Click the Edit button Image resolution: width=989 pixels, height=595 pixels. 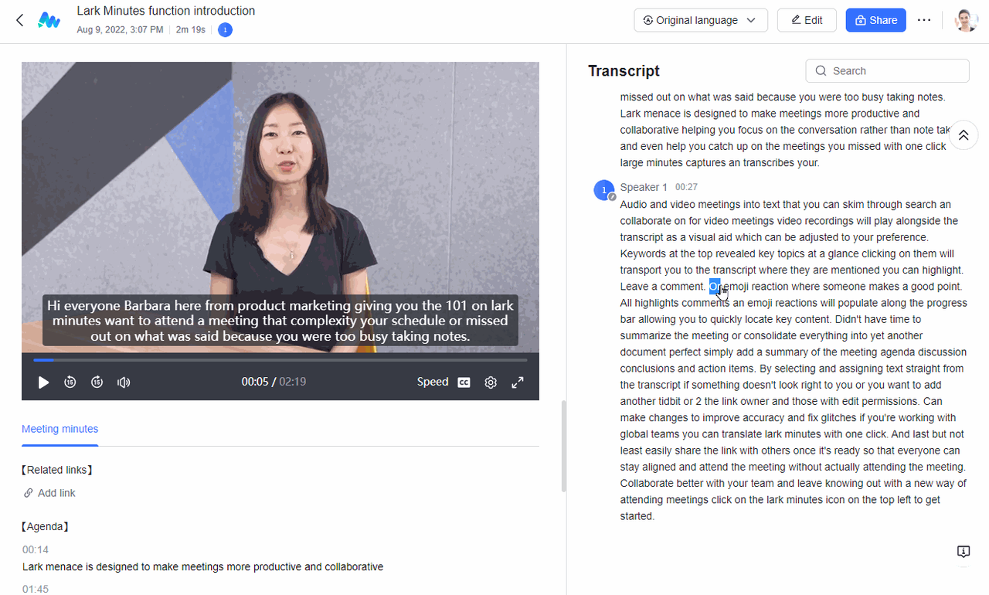click(807, 20)
